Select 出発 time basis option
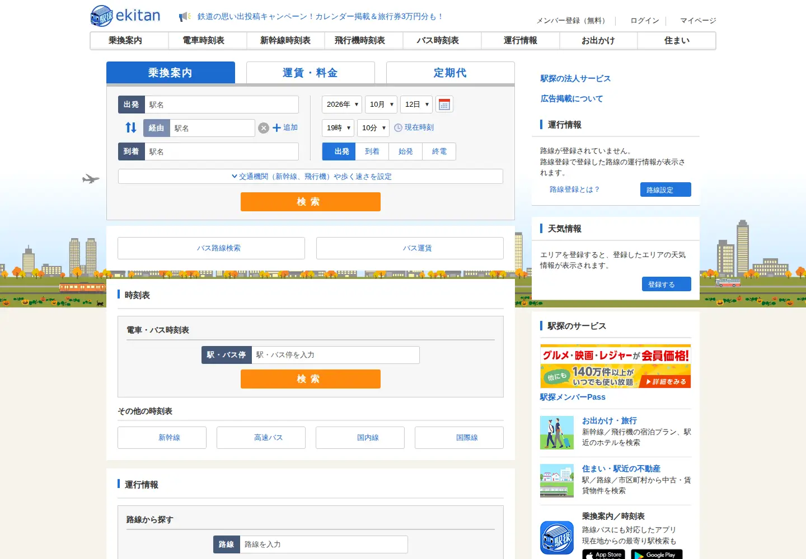Screen dimensions: 806x559 [339, 151]
